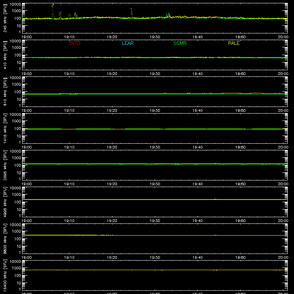Viewport: 294px width, 294px height.
Task: Click the 20:00 label under the 1415 MHz plot
Action: (x=283, y=147)
